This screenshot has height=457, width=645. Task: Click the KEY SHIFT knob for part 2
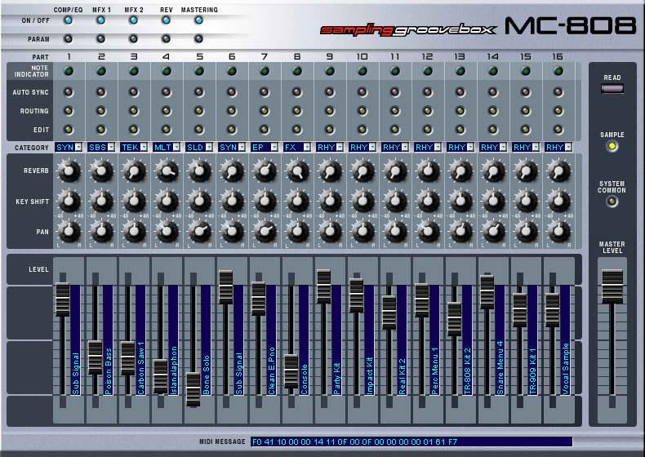coord(101,201)
